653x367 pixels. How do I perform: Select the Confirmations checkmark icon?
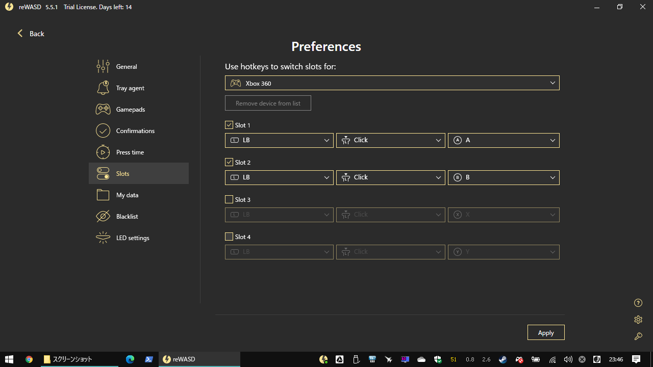tap(103, 130)
